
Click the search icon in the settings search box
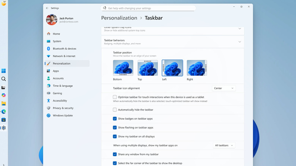[x=105, y=8]
